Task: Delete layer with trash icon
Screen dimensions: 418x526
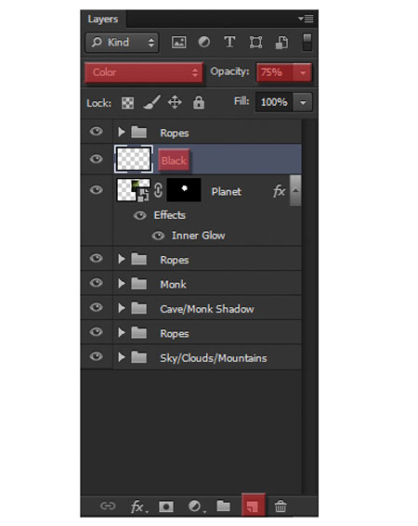Action: [x=281, y=506]
